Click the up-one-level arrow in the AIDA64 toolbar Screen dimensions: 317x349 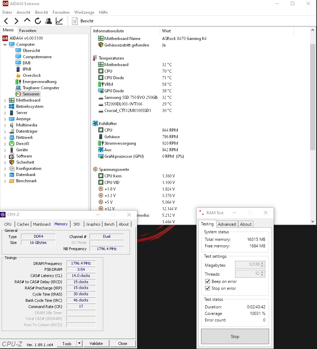click(27, 20)
